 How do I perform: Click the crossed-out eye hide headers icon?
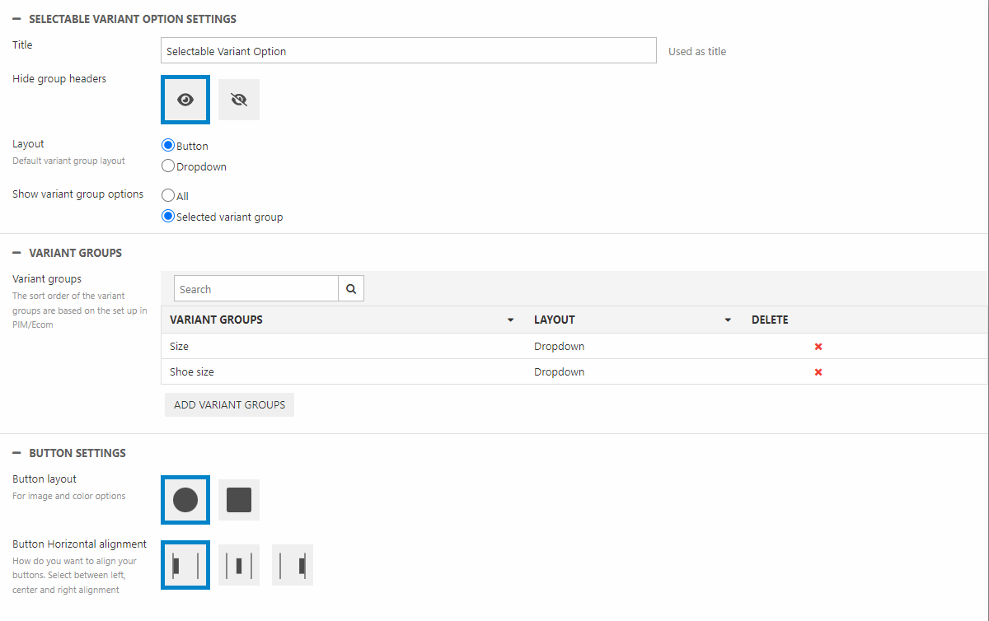click(x=239, y=100)
